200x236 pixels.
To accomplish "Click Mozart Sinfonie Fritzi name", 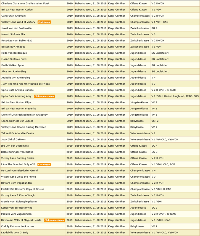I will click(x=14, y=59).
